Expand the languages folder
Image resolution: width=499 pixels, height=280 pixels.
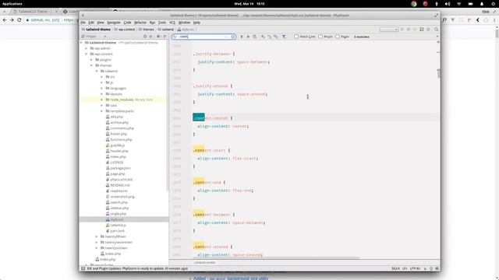coord(102,88)
